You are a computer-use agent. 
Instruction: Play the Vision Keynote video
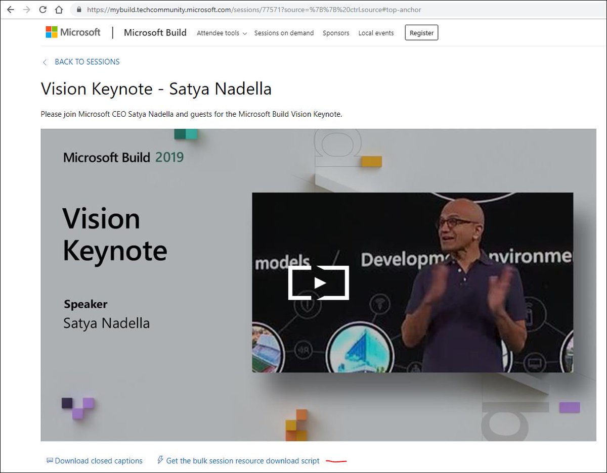[319, 283]
